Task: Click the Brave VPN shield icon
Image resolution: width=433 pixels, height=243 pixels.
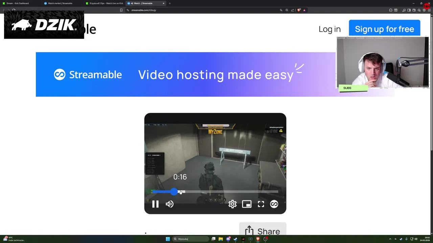Action: (424, 10)
